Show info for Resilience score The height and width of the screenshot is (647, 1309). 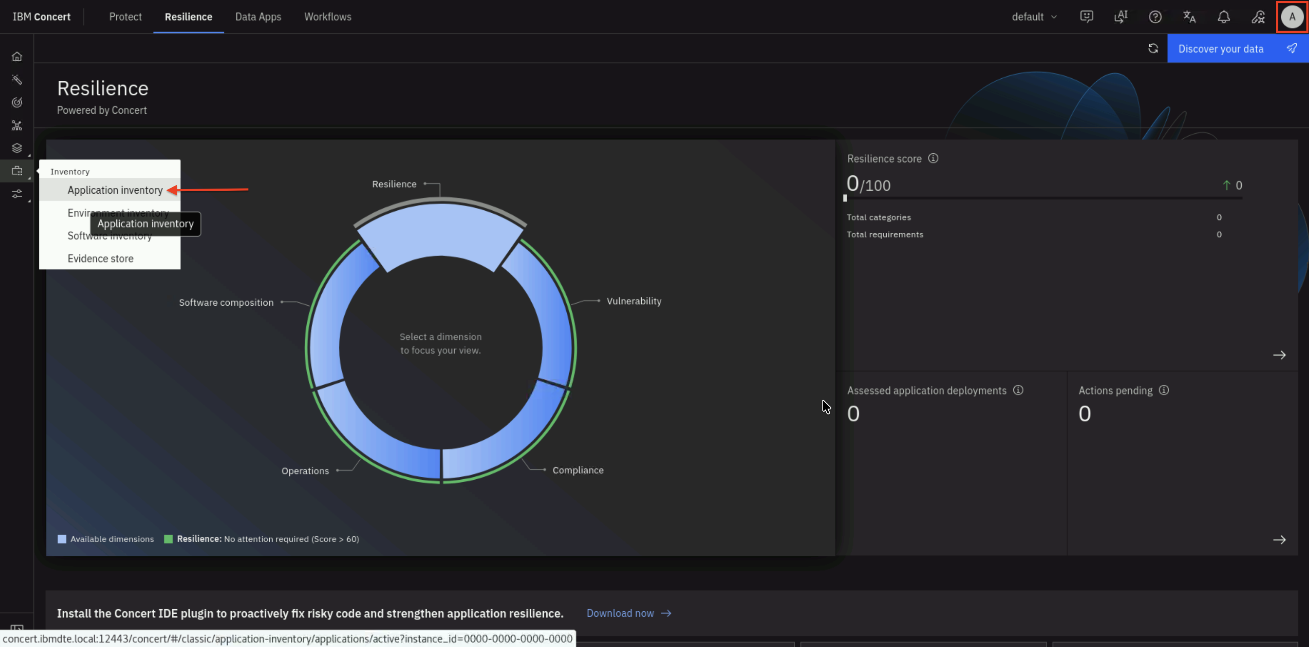pyautogui.click(x=933, y=158)
